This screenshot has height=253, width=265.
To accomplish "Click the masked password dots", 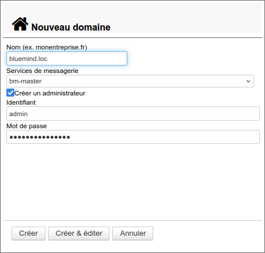I will point(40,137).
